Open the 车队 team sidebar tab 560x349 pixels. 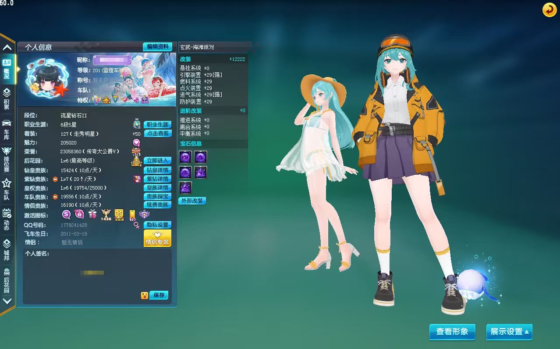(x=7, y=189)
